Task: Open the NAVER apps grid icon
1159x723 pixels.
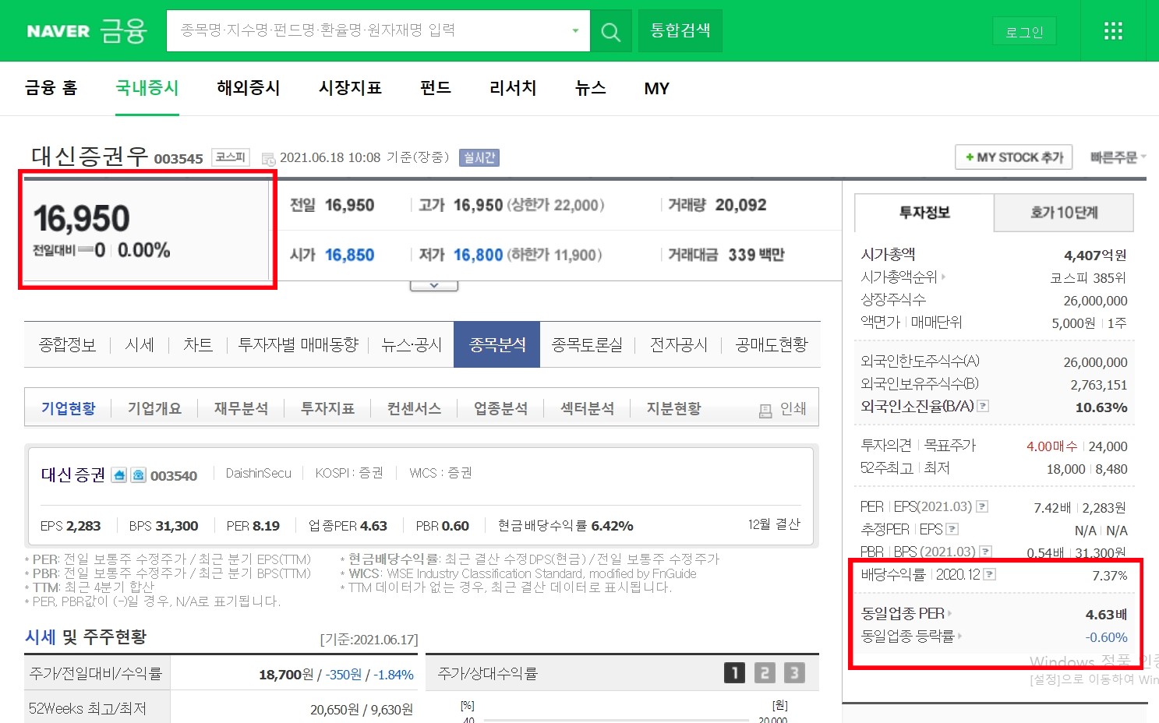Action: coord(1113,31)
